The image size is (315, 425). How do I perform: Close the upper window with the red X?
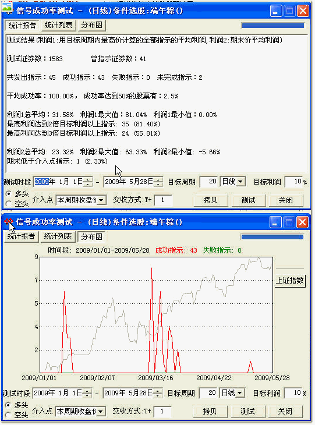point(303,12)
